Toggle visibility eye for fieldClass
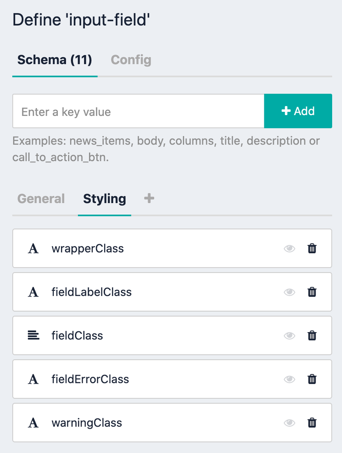The height and width of the screenshot is (453, 342). (289, 336)
